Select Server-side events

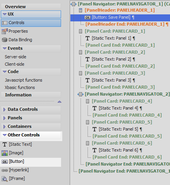tap(16, 57)
